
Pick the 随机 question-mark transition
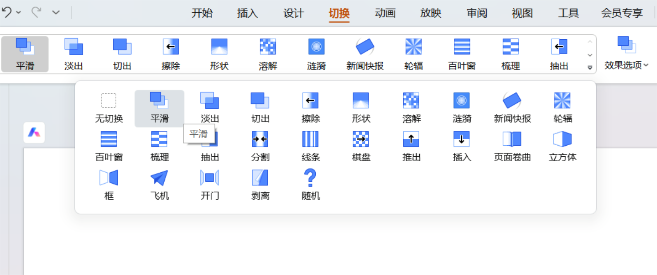pyautogui.click(x=311, y=185)
